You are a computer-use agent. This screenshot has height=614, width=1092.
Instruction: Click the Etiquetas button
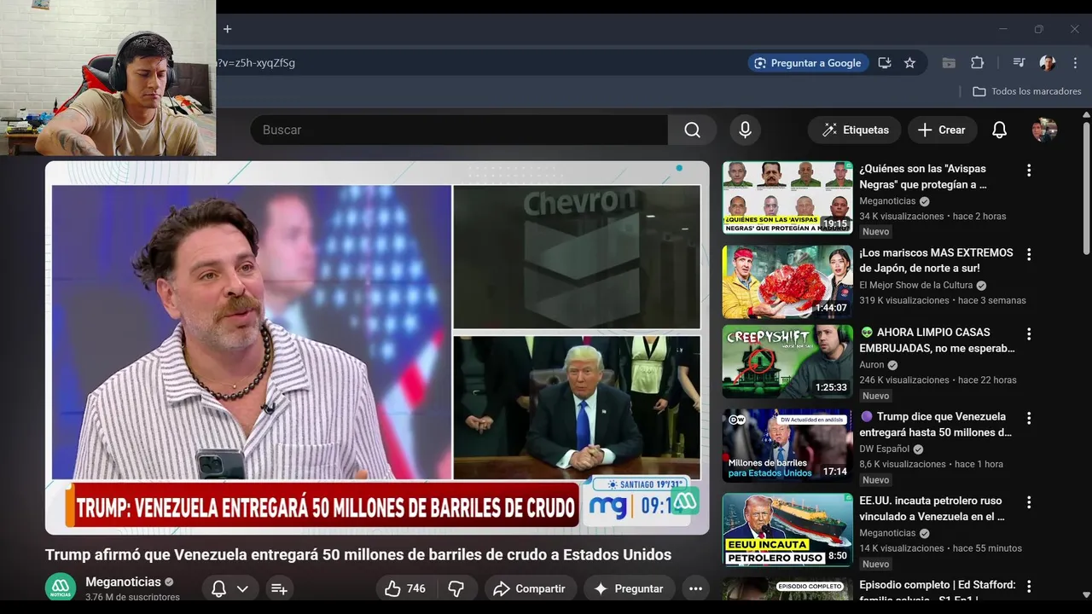coord(855,130)
